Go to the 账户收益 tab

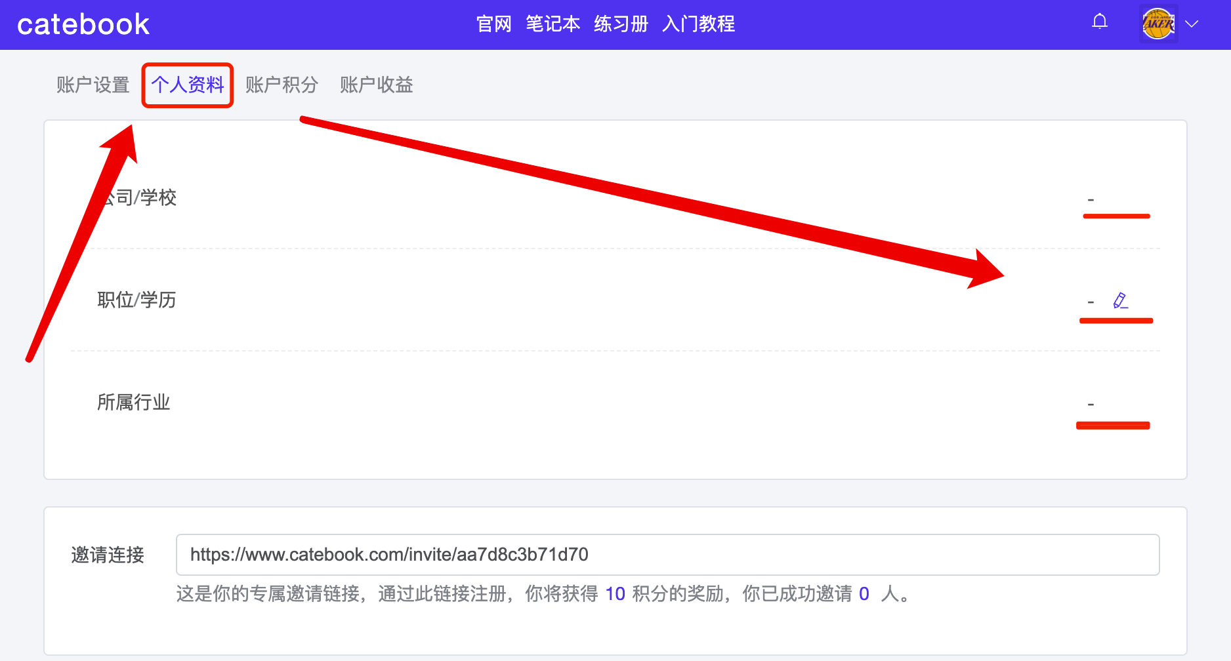[x=376, y=85]
